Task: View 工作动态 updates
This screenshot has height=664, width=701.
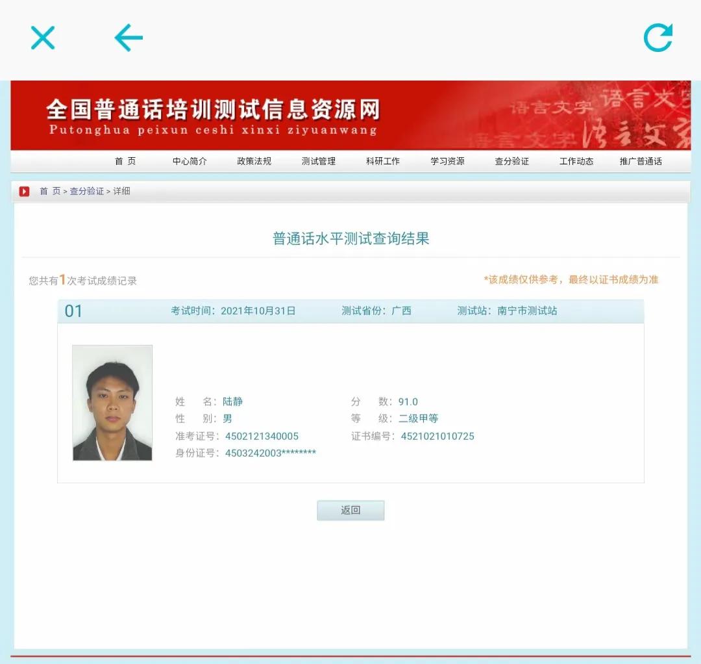Action: (x=576, y=162)
